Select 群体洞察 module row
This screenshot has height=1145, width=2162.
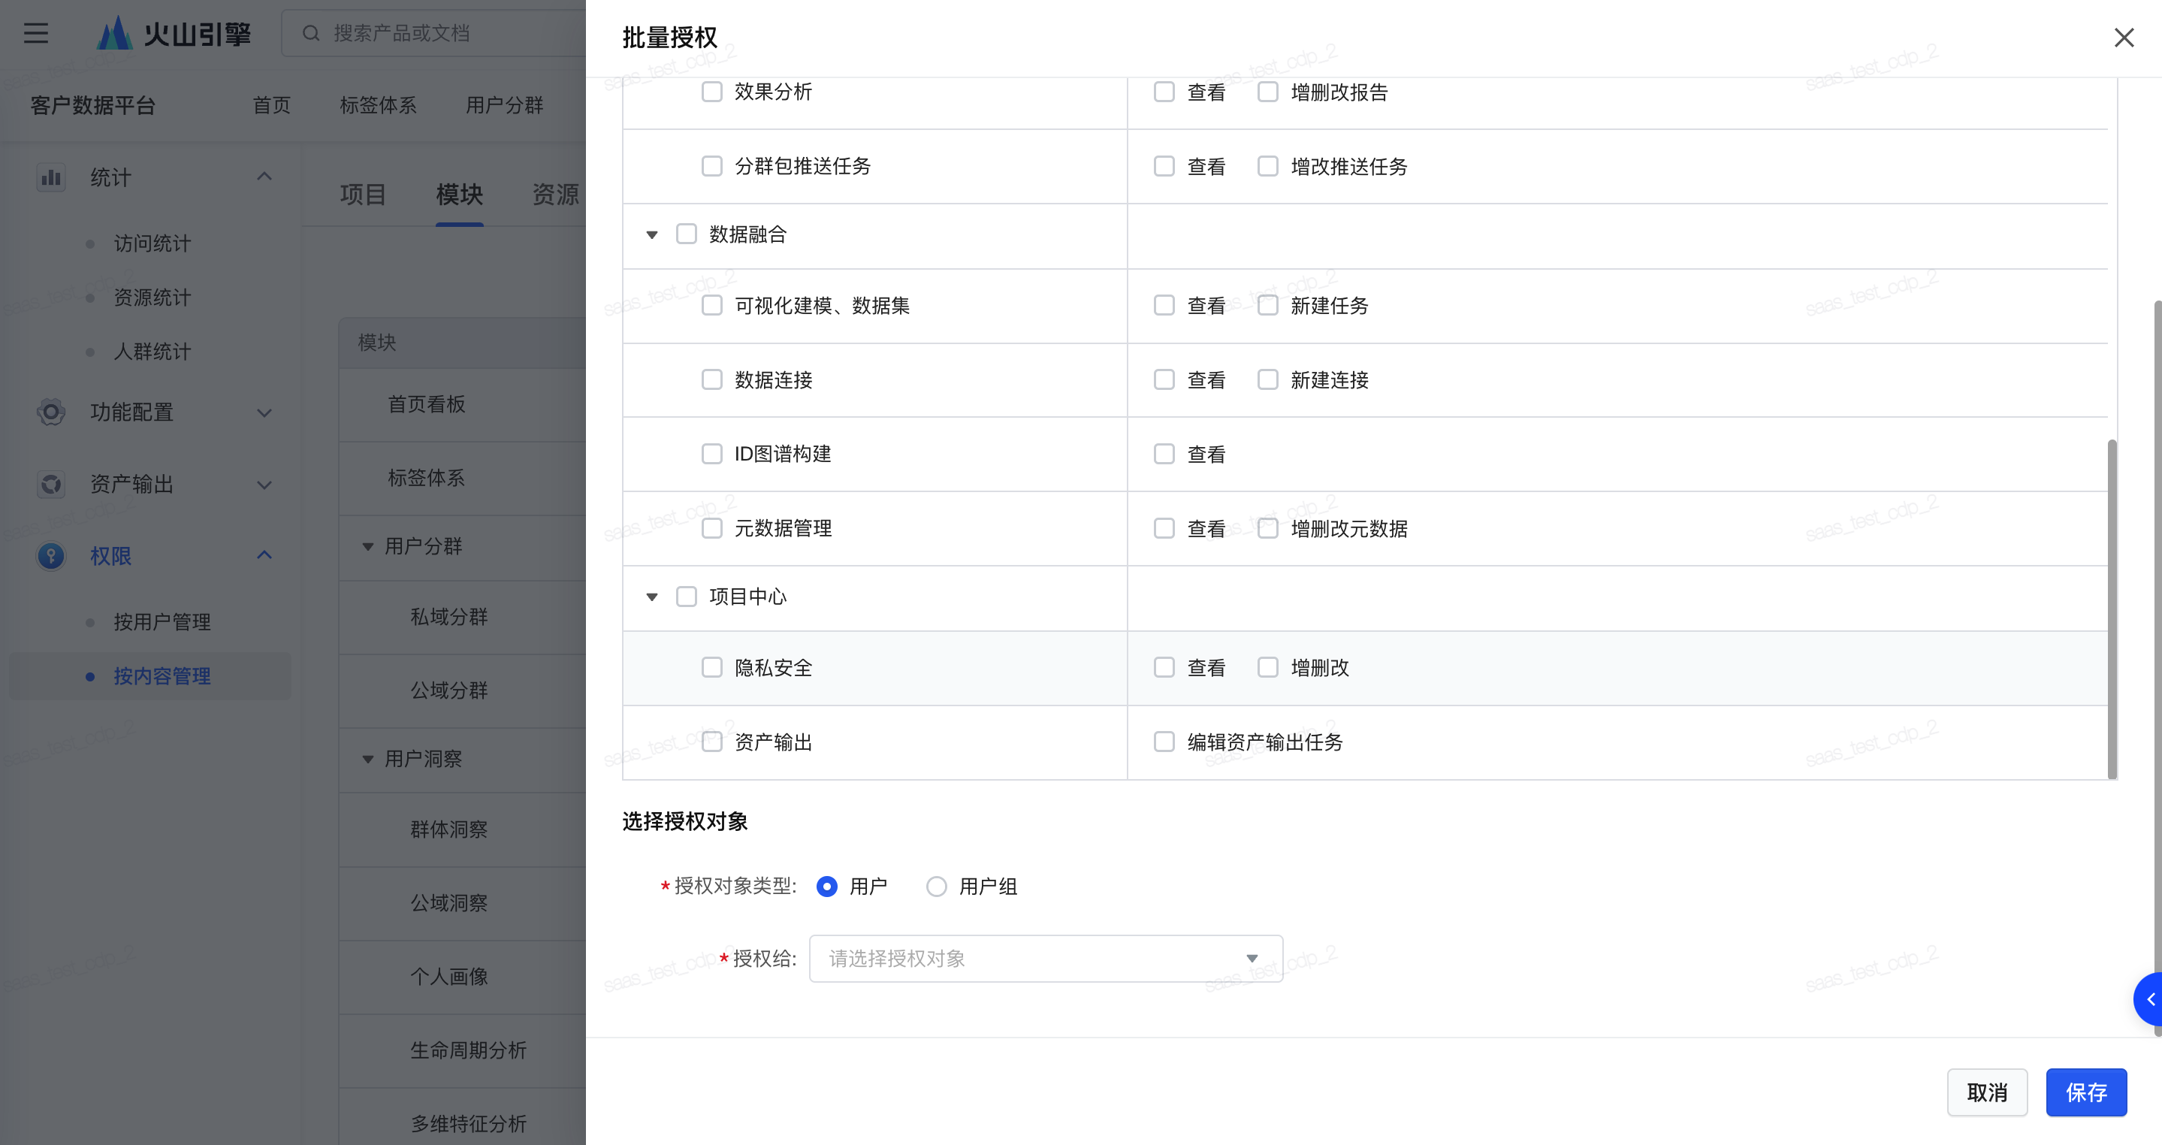[x=463, y=829]
